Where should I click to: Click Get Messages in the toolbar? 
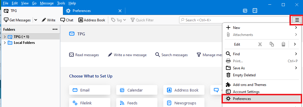[17, 20]
